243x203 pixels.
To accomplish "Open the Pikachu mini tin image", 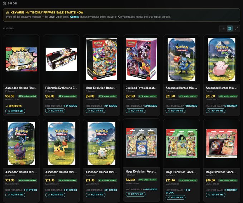I will 61,143.
